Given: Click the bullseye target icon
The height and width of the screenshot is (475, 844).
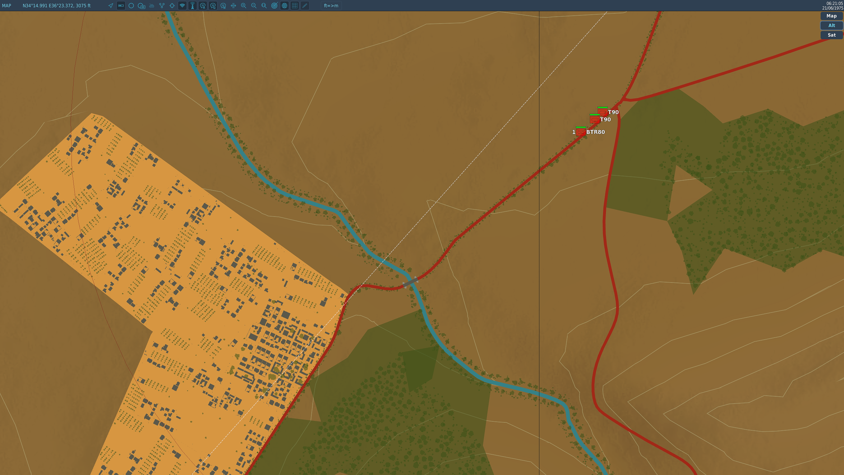Looking at the screenshot, I should pos(274,6).
